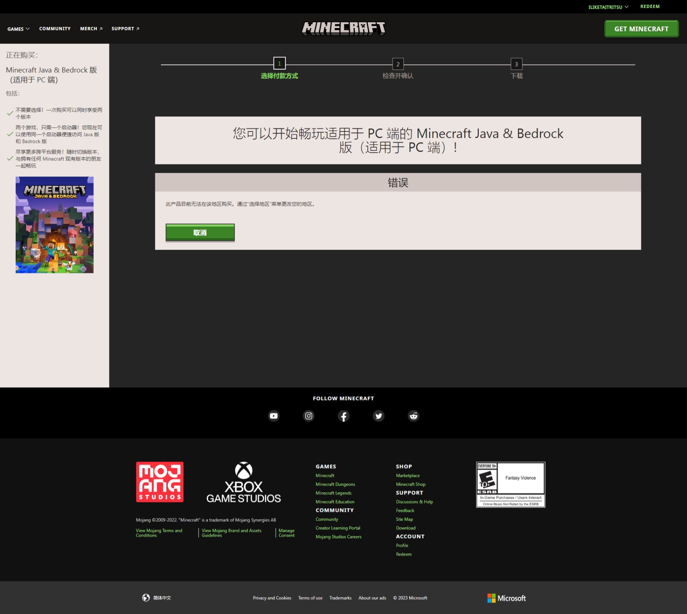Open the Mojang Studios Careers link
The image size is (687, 614).
pos(339,537)
